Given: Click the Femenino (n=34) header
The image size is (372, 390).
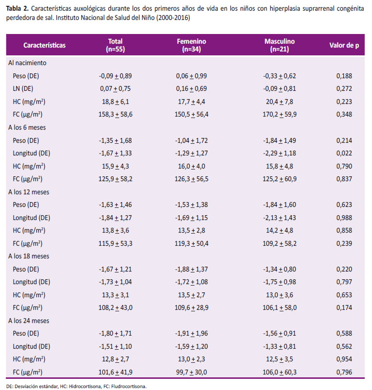Looking at the screenshot, I should [191, 45].
